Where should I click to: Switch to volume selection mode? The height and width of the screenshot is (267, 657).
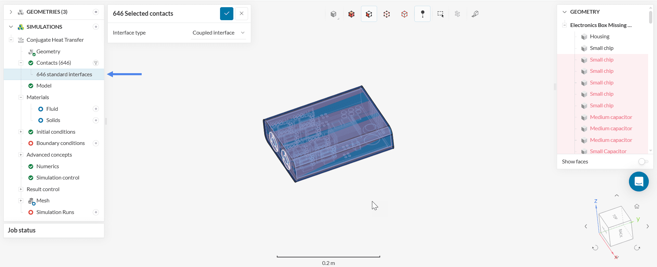point(351,14)
